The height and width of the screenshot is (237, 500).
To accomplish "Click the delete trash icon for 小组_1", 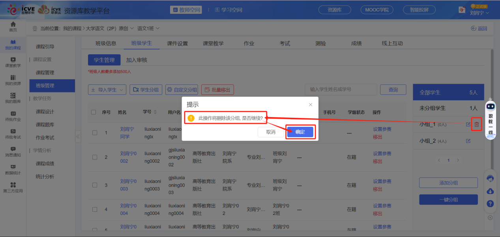I will tap(476, 124).
